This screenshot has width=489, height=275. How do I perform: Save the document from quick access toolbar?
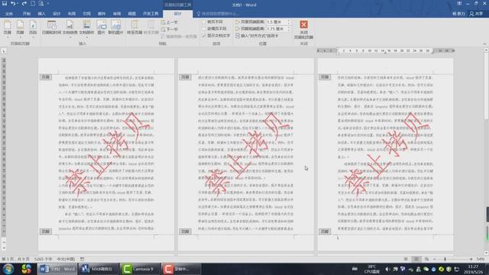(x=5, y=4)
